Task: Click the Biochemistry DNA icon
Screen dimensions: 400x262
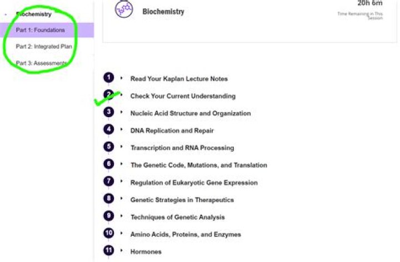Action: 124,9
